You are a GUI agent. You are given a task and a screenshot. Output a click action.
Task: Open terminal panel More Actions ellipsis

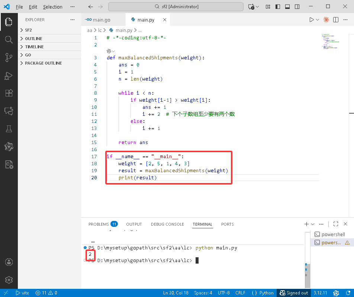click(x=321, y=224)
